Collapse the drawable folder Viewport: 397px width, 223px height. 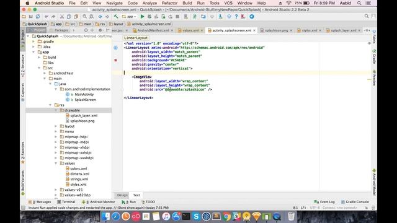pyautogui.click(x=56, y=110)
